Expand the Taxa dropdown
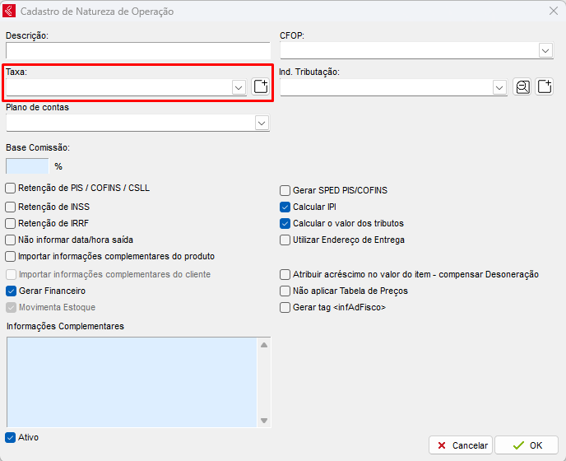This screenshot has height=461, width=566. (239, 87)
